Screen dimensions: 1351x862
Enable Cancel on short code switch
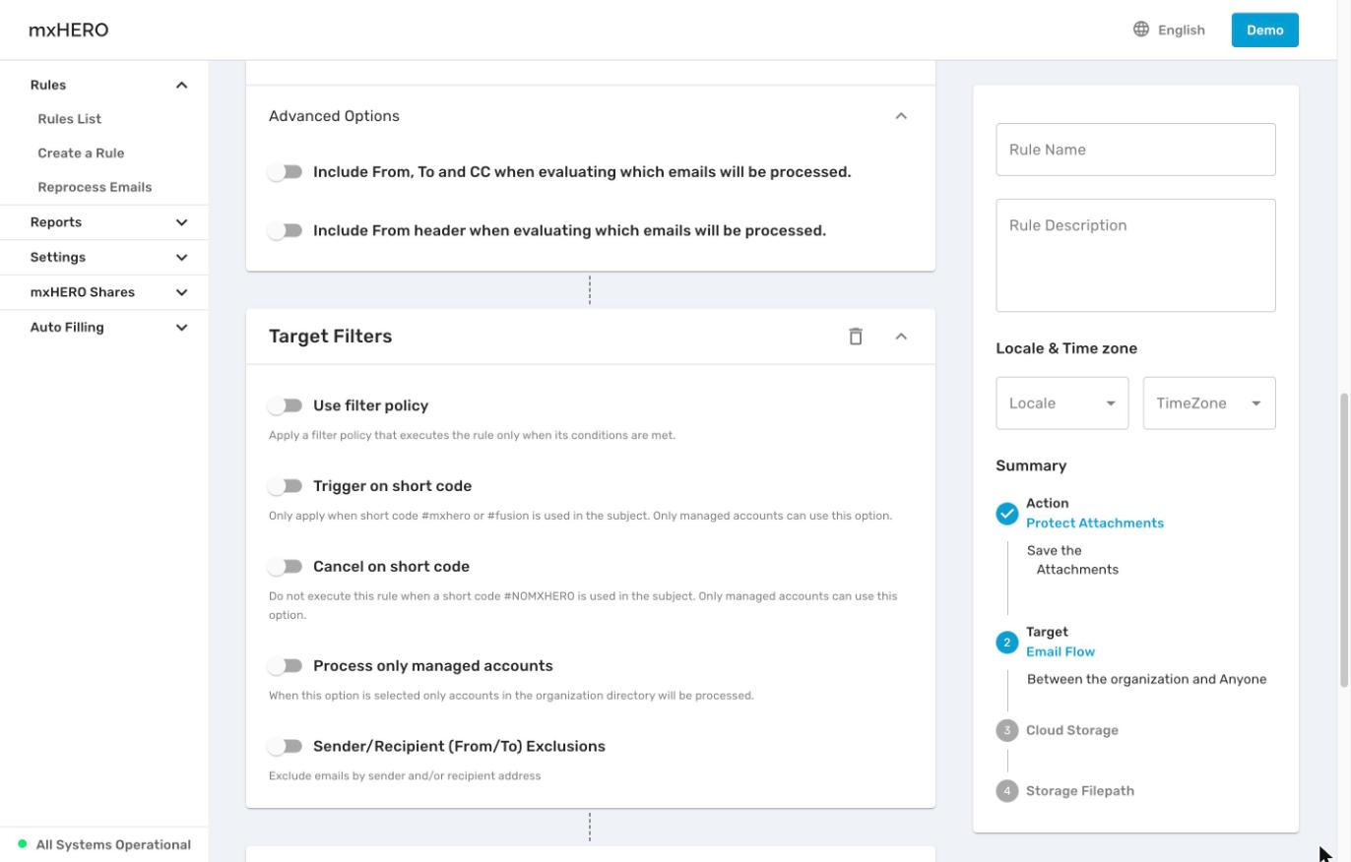click(286, 567)
